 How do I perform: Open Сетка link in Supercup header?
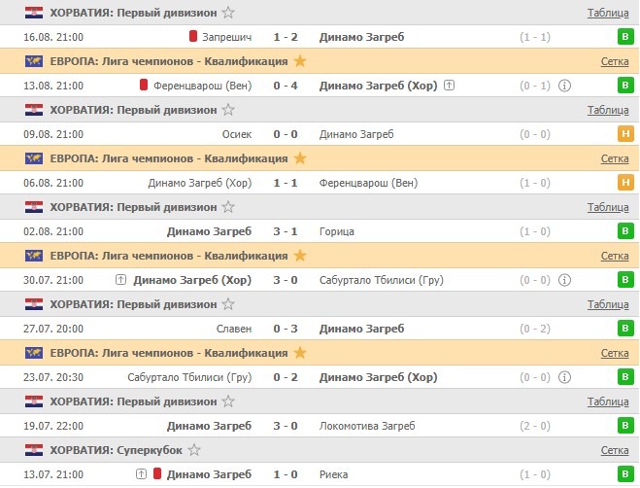coord(615,450)
